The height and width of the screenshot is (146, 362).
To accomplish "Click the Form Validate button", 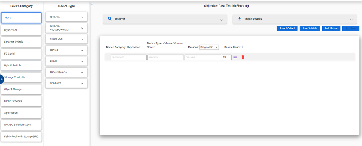I will [x=309, y=28].
